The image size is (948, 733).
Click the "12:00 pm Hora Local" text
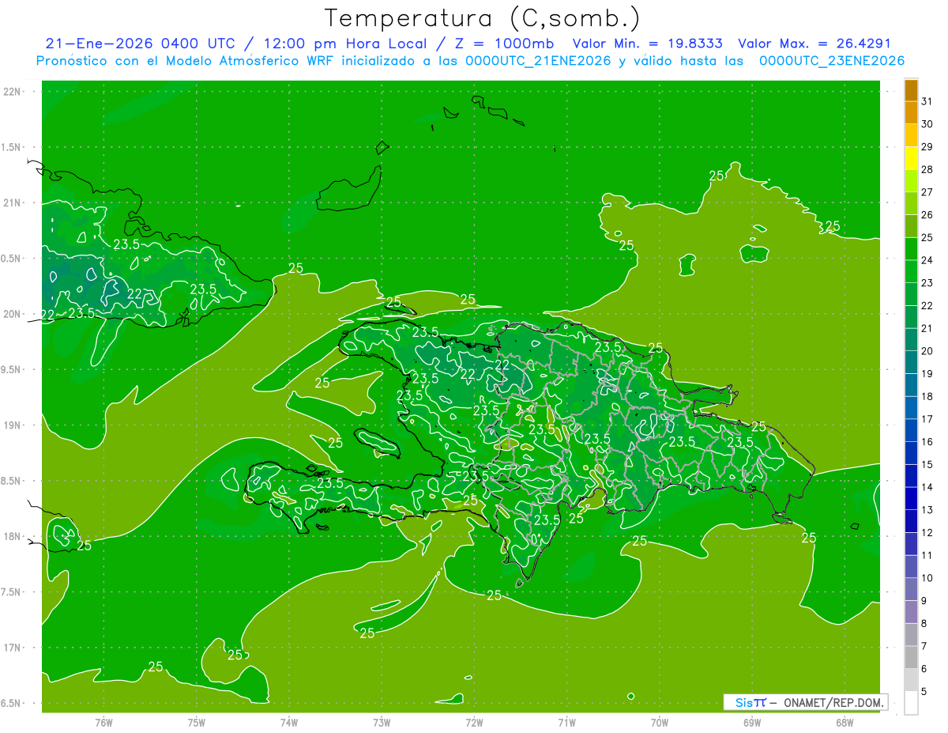pyautogui.click(x=344, y=43)
